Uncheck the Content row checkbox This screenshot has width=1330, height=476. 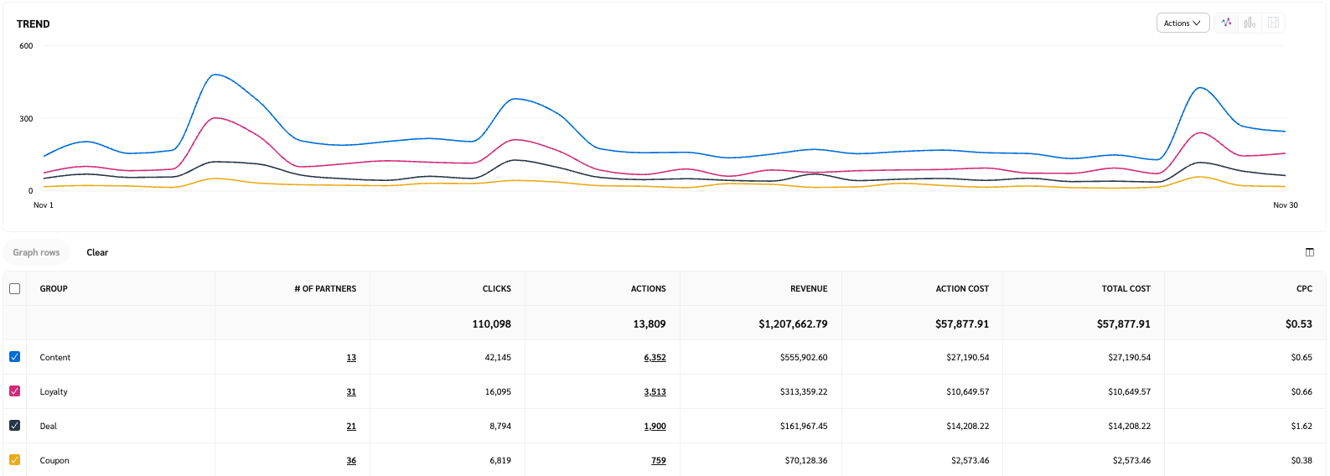pyautogui.click(x=14, y=357)
